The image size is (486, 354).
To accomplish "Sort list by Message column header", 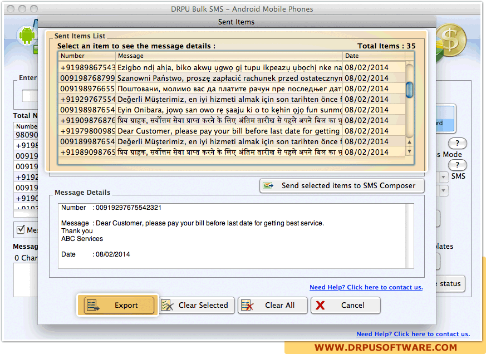I will click(x=229, y=56).
